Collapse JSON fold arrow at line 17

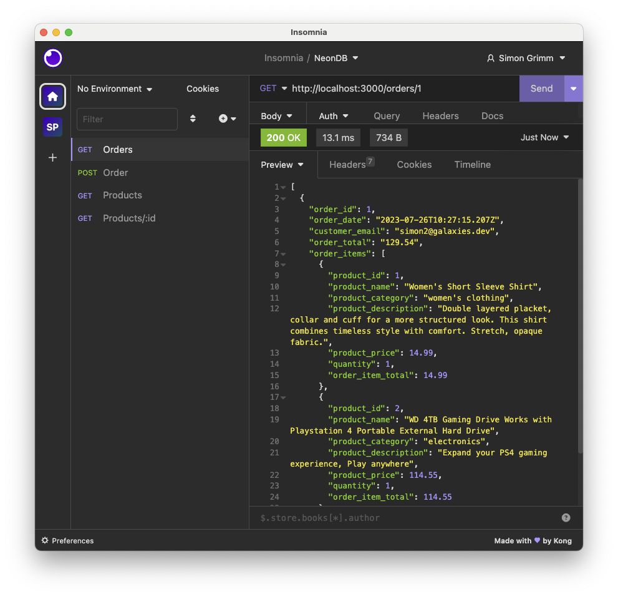point(283,397)
